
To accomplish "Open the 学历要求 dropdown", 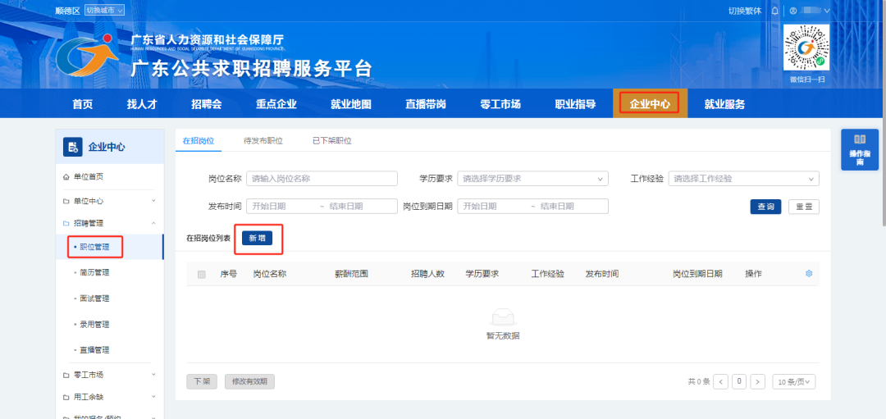I will click(x=532, y=179).
